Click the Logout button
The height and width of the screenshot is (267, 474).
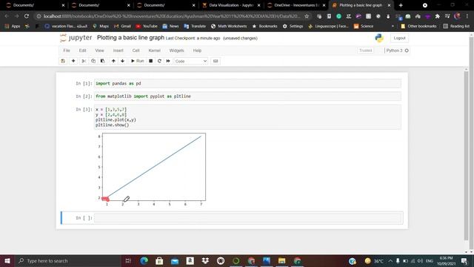[x=399, y=38]
